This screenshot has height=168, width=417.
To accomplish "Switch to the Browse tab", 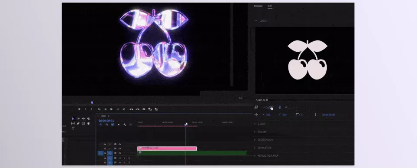I will pyautogui.click(x=258, y=6).
